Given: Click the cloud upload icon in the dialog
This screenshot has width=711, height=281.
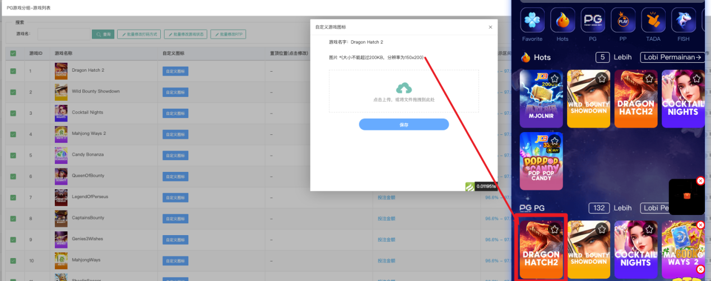Looking at the screenshot, I should pyautogui.click(x=404, y=88).
